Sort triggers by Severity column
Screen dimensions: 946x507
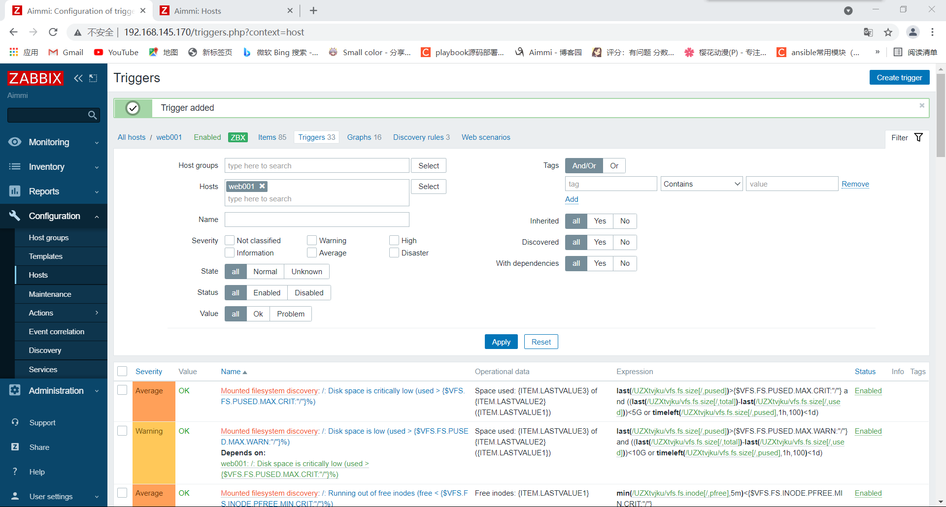pos(149,372)
